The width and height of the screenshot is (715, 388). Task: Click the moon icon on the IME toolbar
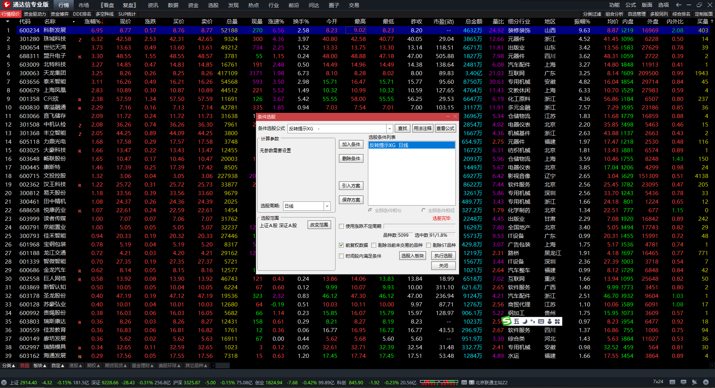pyautogui.click(x=525, y=321)
